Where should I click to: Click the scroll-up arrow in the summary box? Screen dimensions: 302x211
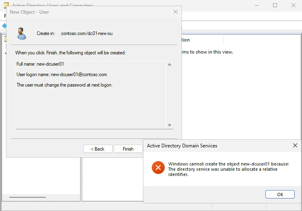[x=170, y=64]
